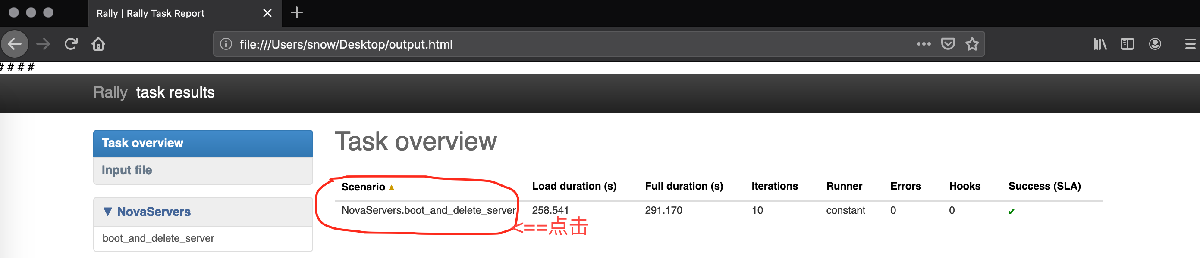The image size is (1200, 258).
Task: Switch to the Input file tab
Action: pos(203,170)
